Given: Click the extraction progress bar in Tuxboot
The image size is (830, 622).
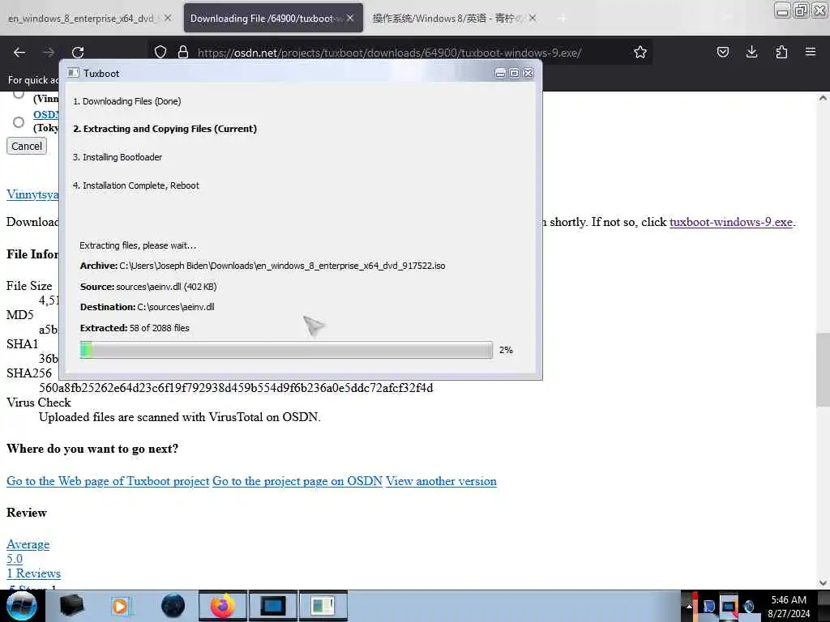Looking at the screenshot, I should 286,350.
